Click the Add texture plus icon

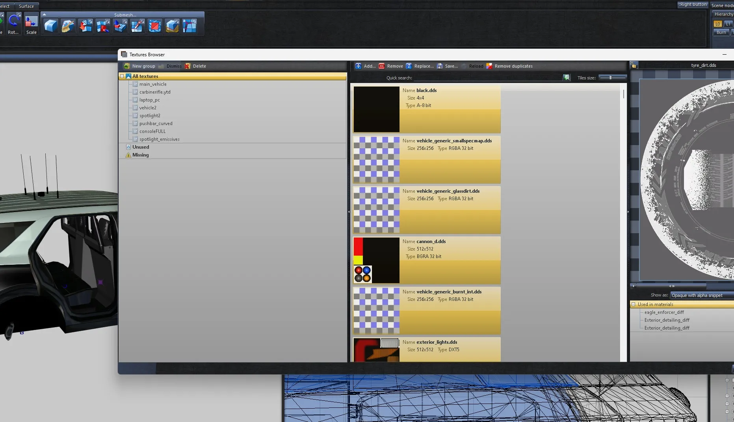358,66
